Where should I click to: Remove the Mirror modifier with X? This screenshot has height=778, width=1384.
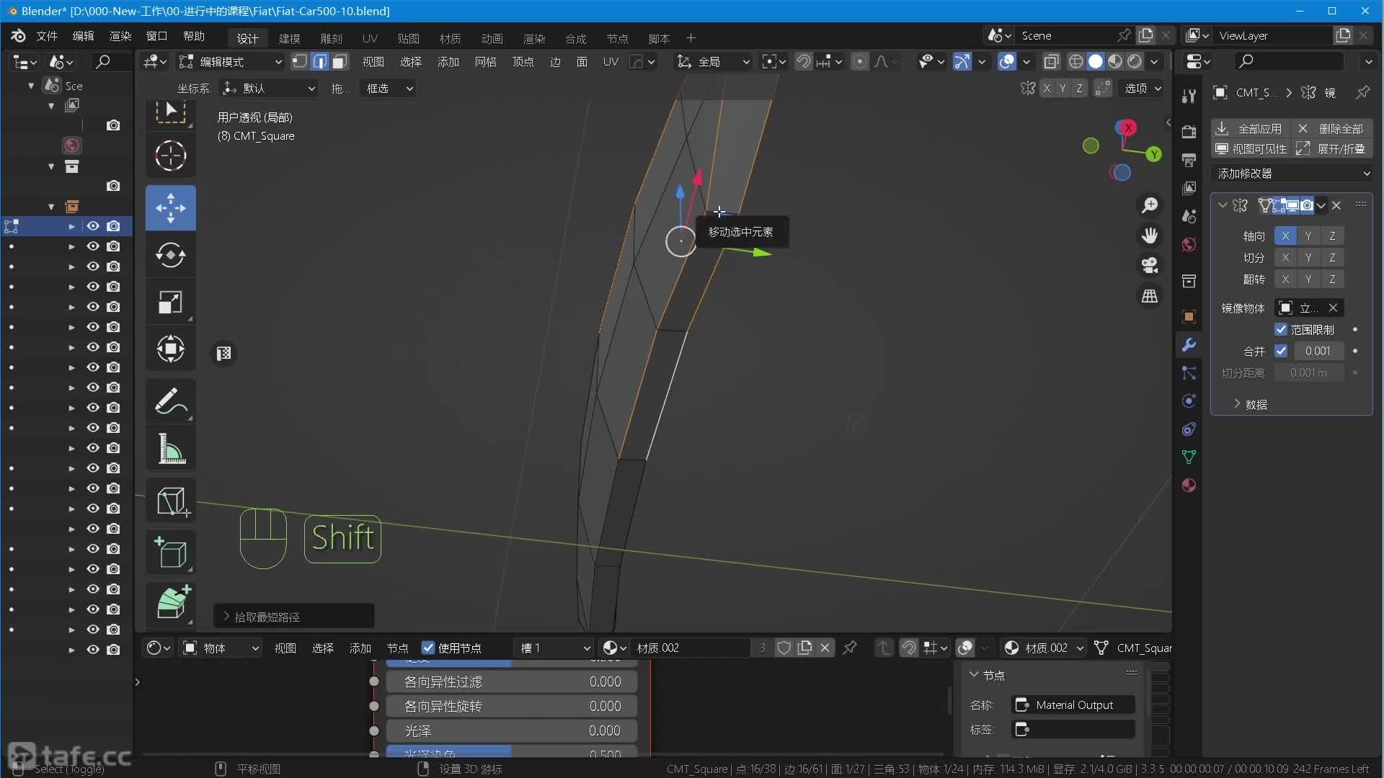coord(1336,206)
